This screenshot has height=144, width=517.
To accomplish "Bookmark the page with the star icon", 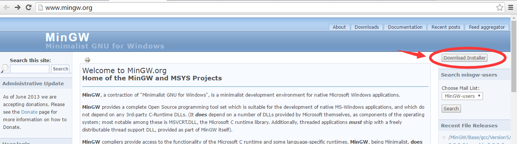I will point(500,8).
